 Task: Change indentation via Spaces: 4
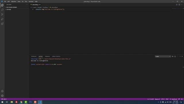click(157, 99)
